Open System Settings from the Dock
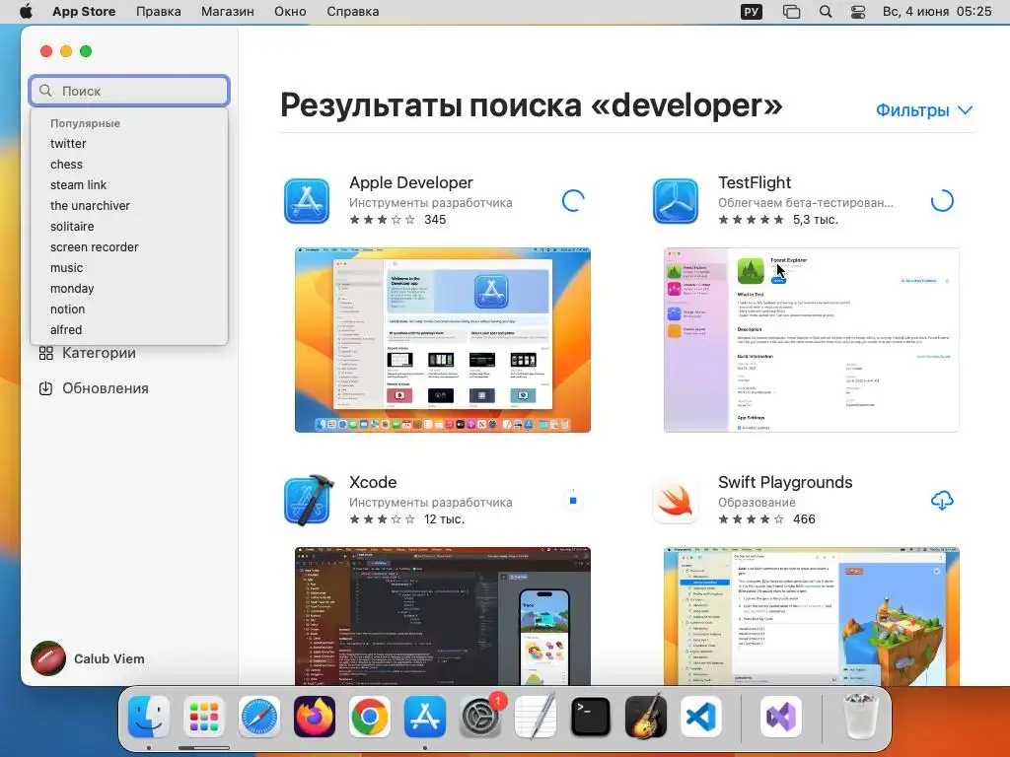 click(480, 717)
